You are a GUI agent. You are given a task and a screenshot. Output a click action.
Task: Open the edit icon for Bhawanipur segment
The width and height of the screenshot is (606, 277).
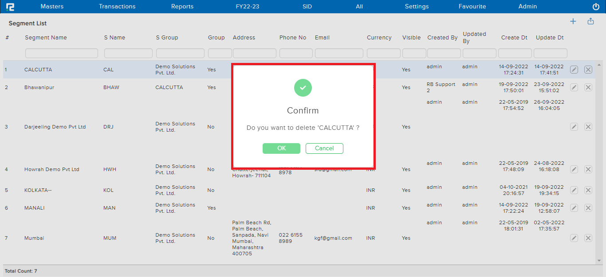[x=574, y=87]
